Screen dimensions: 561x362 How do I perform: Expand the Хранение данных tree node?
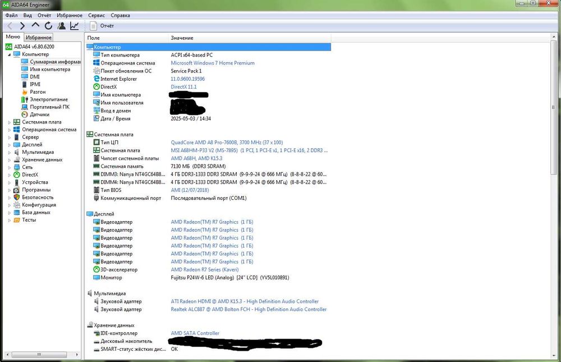point(10,160)
